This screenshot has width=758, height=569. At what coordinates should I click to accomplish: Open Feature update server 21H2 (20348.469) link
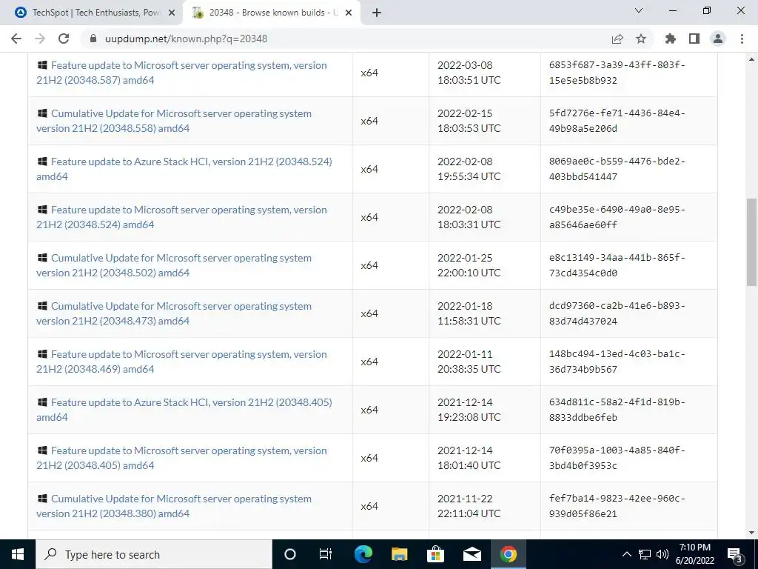(182, 362)
